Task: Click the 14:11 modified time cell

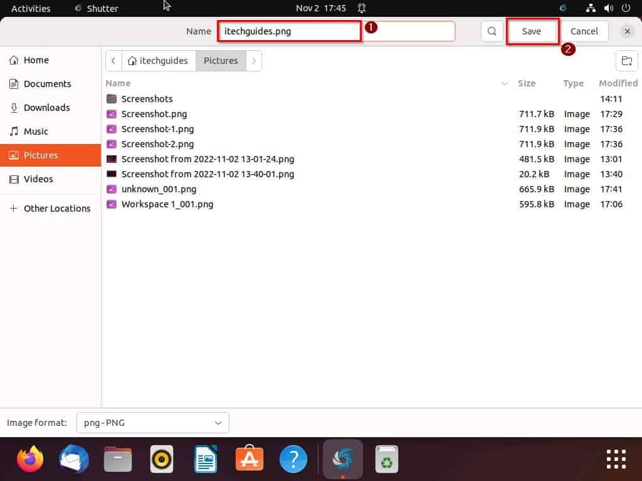Action: 611,98
